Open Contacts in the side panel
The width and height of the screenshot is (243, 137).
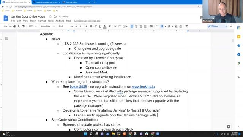pyautogui.click(x=239, y=54)
